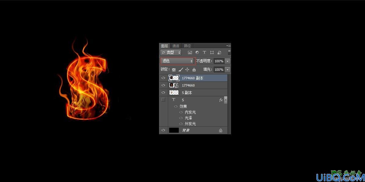The width and height of the screenshot is (365, 182).
Task: Lock image pixels brush icon
Action: coord(181,70)
